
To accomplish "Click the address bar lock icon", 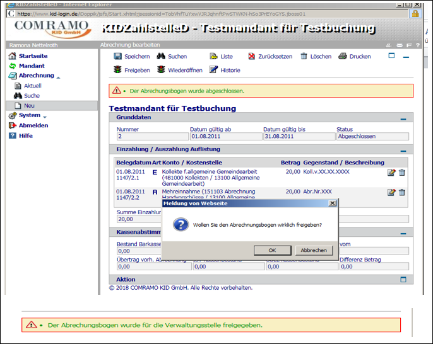I will [415, 13].
